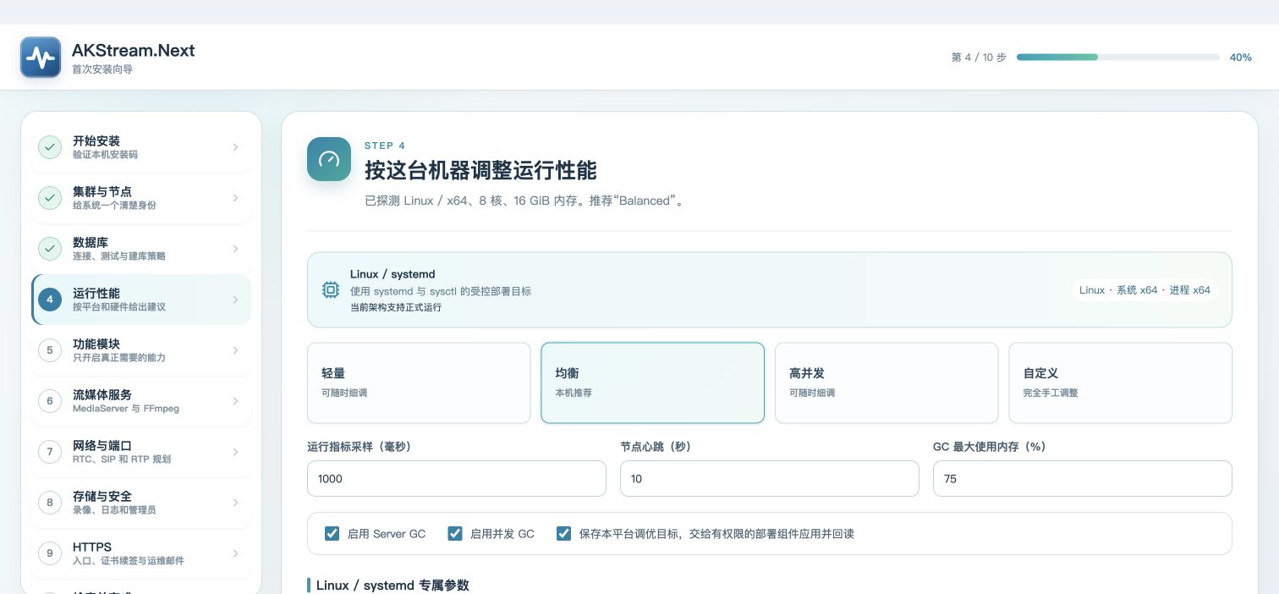
Task: Select the 自定义 preset card
Action: [1120, 382]
